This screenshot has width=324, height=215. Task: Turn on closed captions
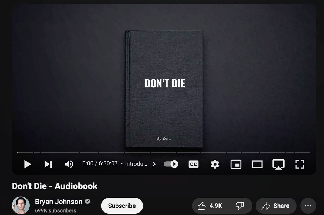click(193, 164)
